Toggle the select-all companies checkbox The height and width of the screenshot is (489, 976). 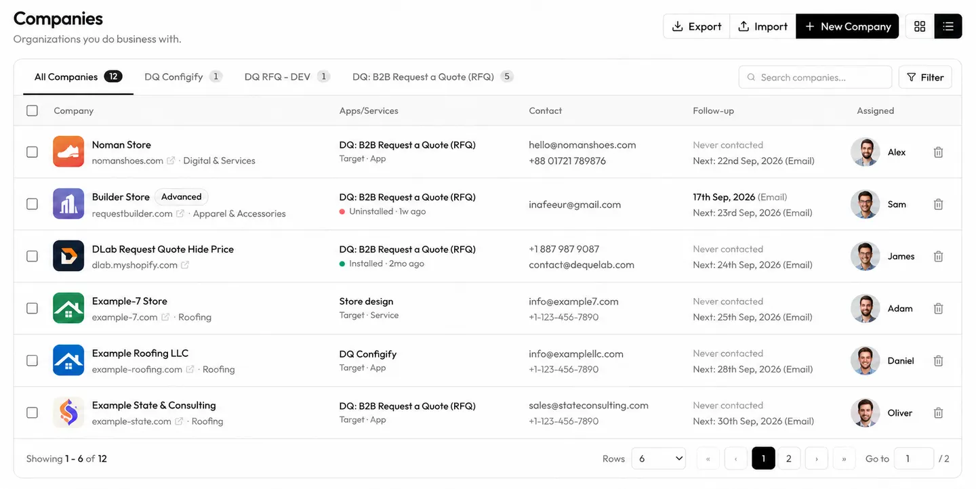(32, 110)
